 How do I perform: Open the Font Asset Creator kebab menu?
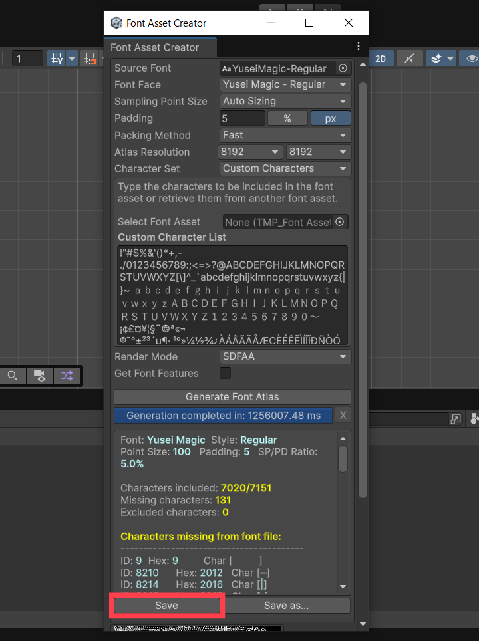click(x=359, y=46)
